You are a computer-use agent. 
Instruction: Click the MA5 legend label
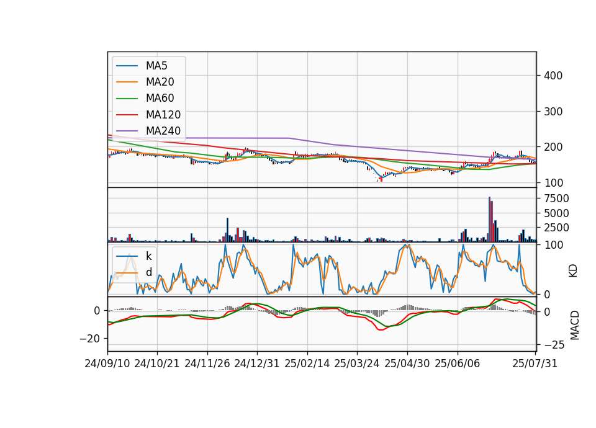click(156, 66)
